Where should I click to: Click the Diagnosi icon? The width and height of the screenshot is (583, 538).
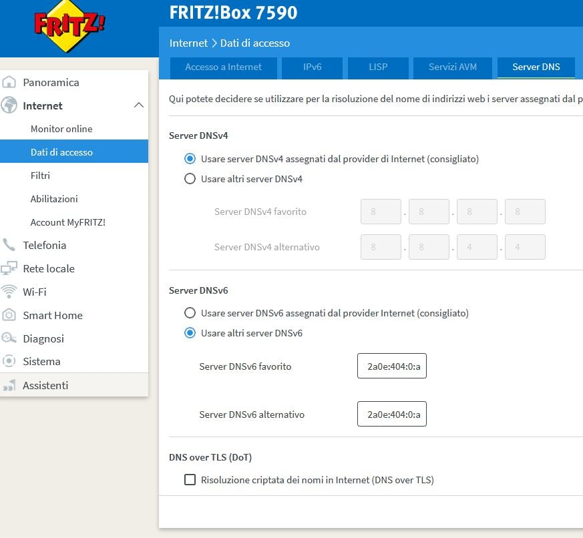[x=9, y=338]
